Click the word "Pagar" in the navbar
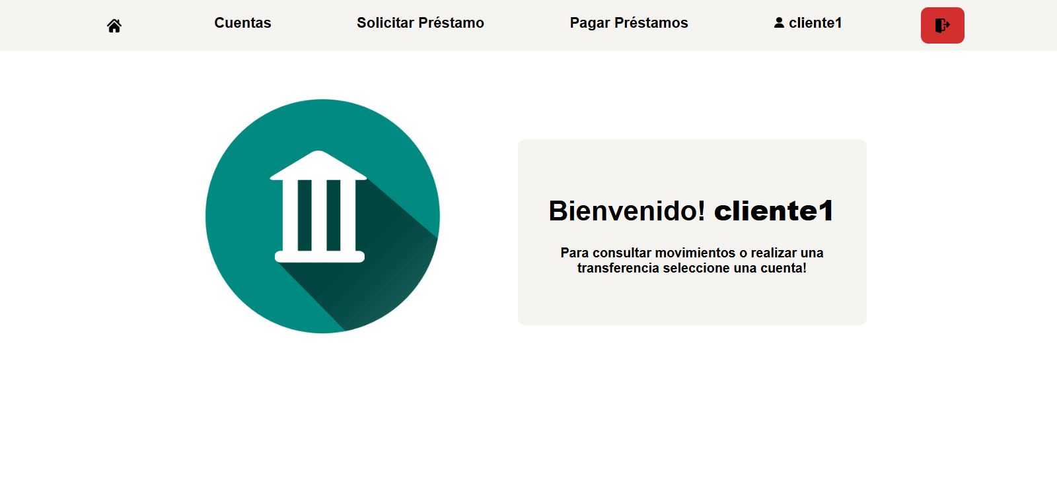Viewport: 1057px width, 487px height. pos(590,23)
